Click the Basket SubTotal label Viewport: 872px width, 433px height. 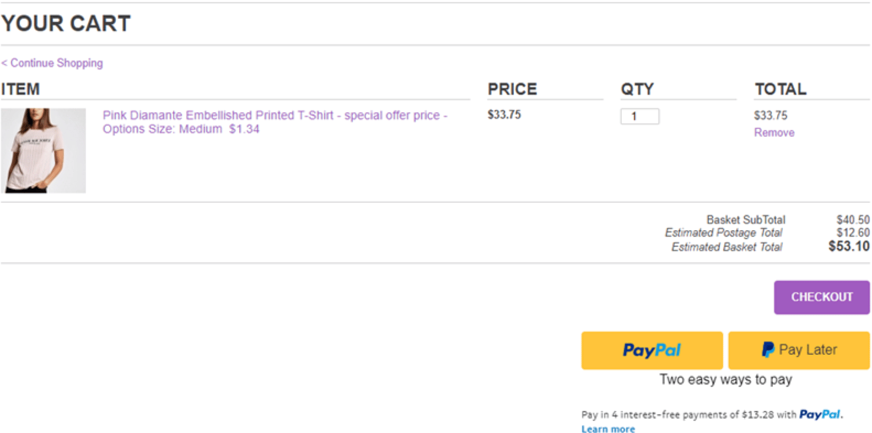pyautogui.click(x=746, y=219)
